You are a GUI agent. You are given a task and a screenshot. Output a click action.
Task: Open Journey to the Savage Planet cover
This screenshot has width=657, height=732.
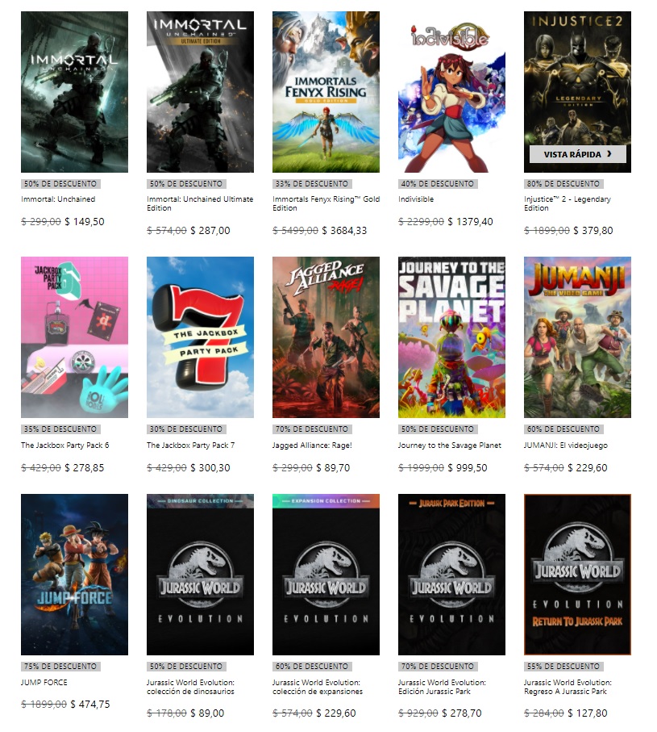point(451,337)
